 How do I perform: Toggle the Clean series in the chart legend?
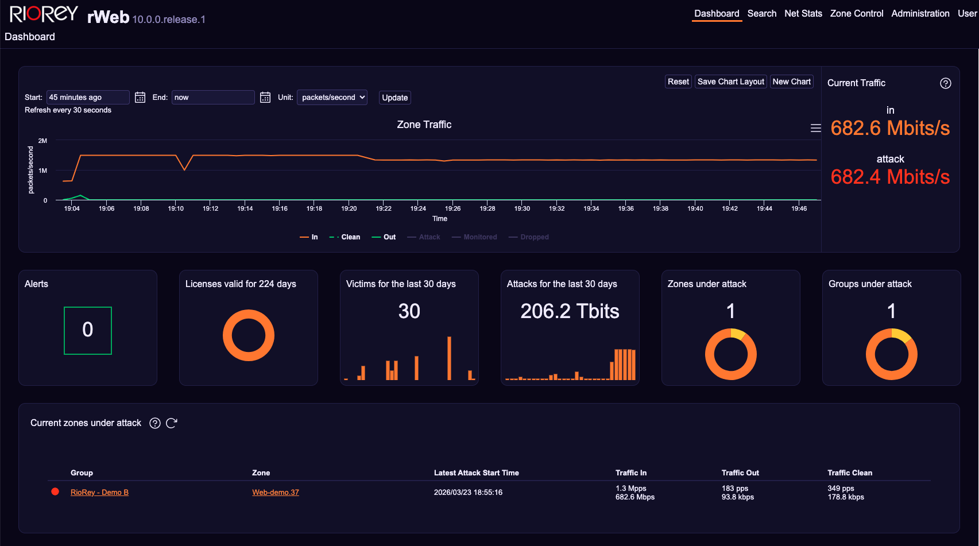(x=345, y=237)
